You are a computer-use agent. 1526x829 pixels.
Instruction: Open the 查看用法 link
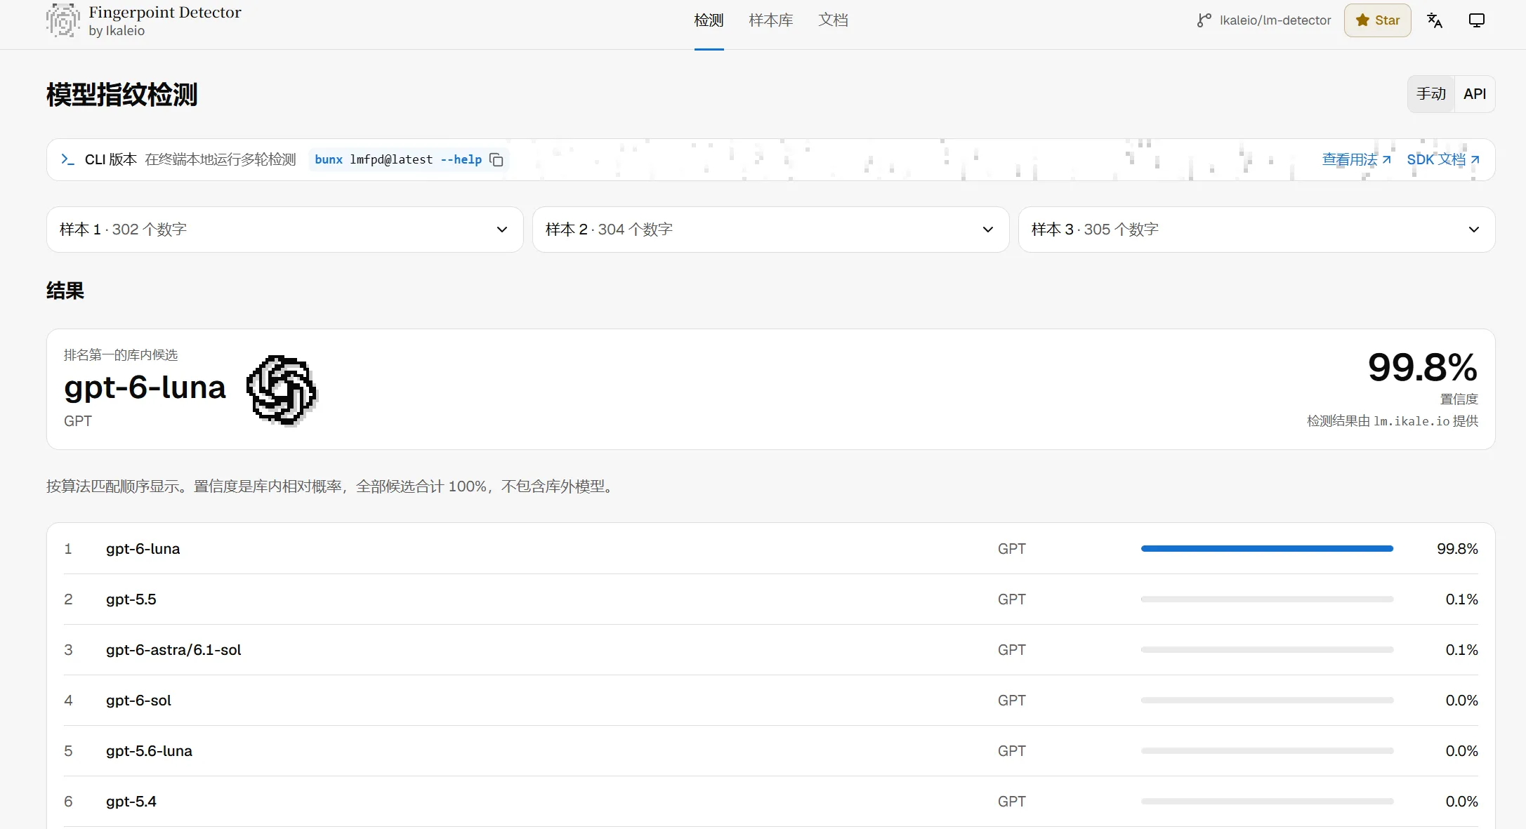pyautogui.click(x=1356, y=160)
